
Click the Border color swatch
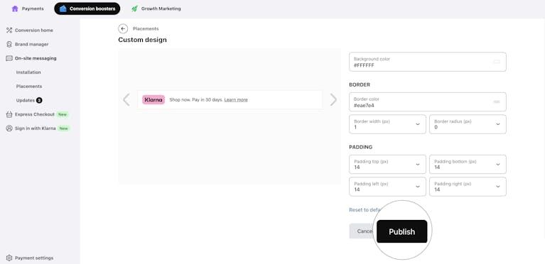pos(497,101)
